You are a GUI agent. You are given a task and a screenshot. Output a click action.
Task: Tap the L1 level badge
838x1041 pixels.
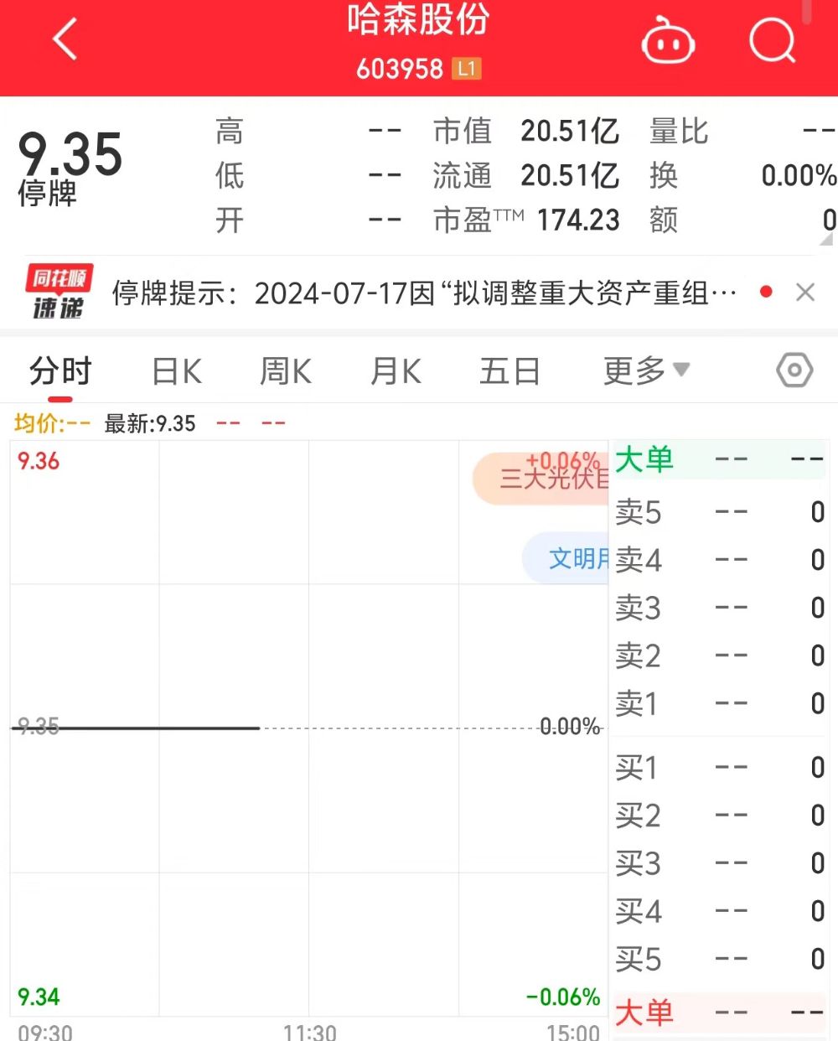coord(467,69)
